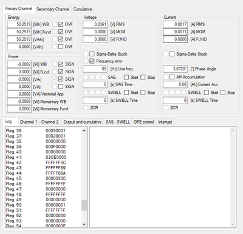Viewport: 243px width, 234px height.
Task: Click the [A] MOM current field
Action: point(175,32)
